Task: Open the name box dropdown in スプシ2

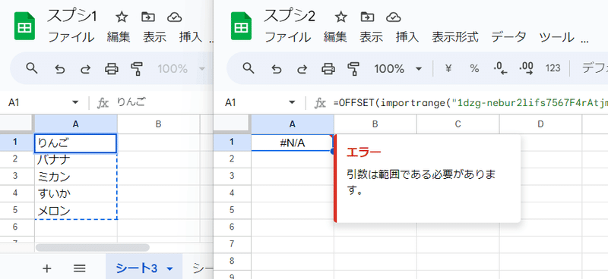Action: [x=292, y=102]
